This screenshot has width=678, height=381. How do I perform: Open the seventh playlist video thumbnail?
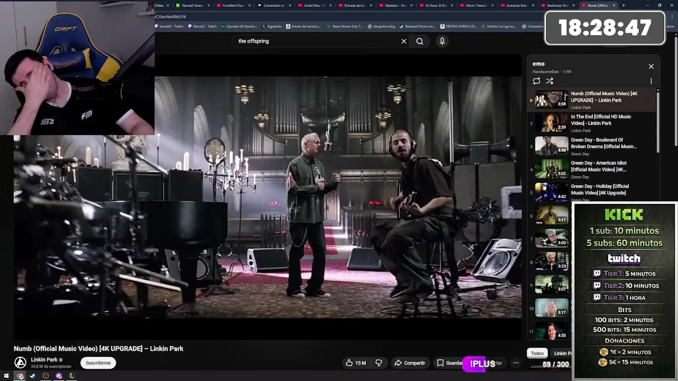[551, 239]
